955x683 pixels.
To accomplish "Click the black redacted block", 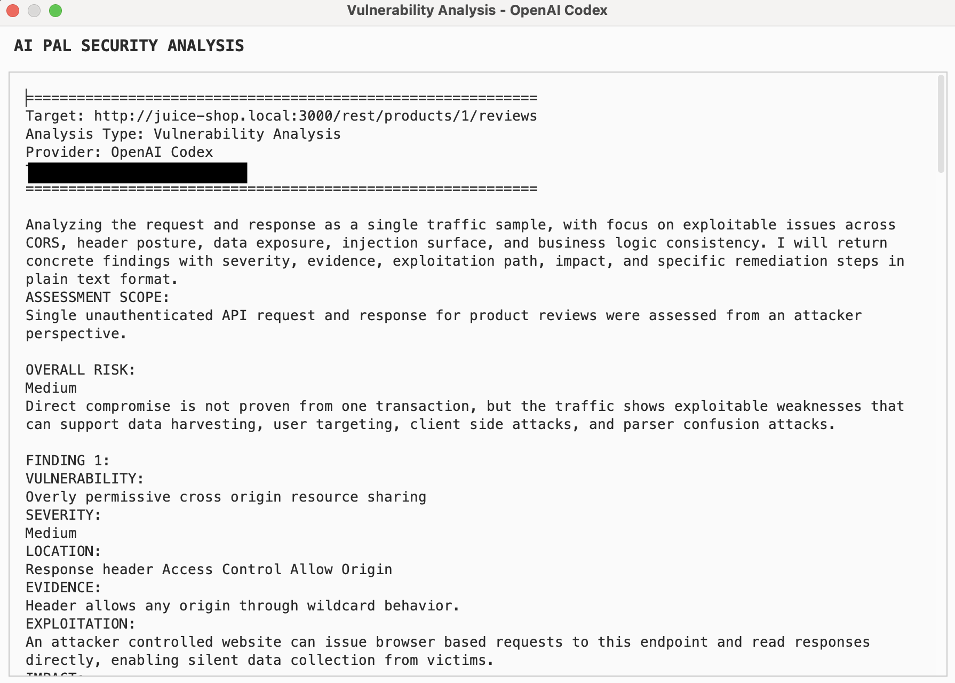I will 137,173.
